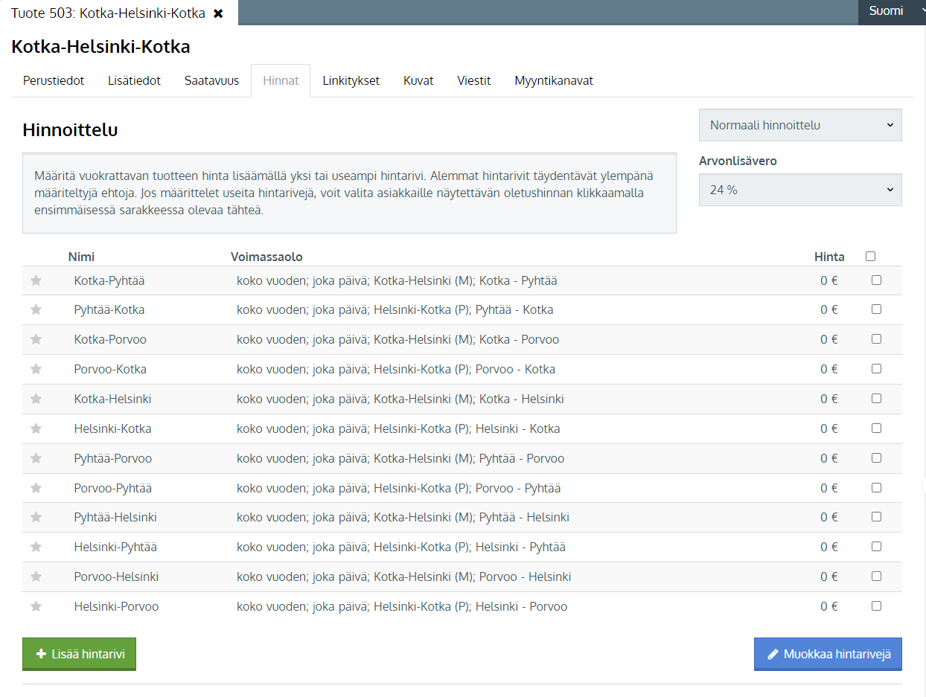Click the Lisää hintarivi button

pos(80,654)
